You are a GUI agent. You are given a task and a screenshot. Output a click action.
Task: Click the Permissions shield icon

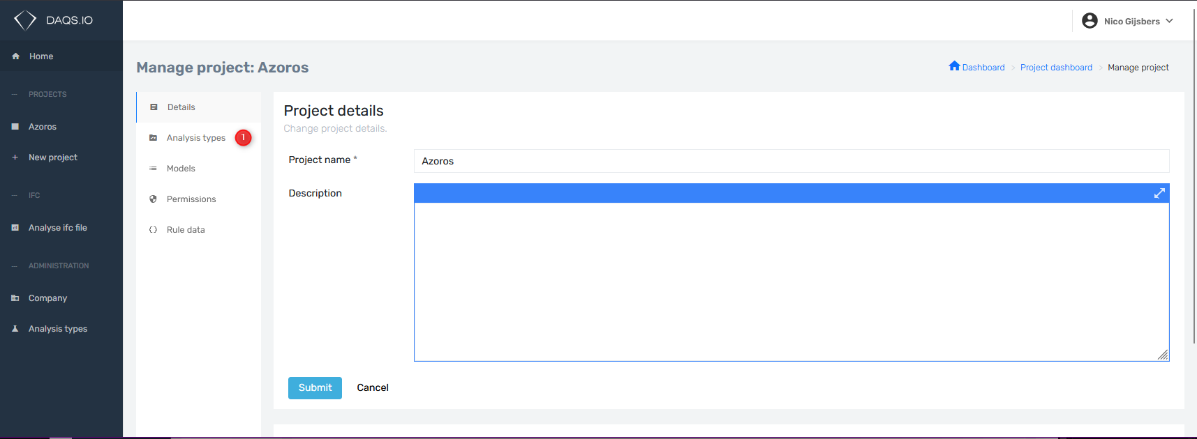pos(153,199)
